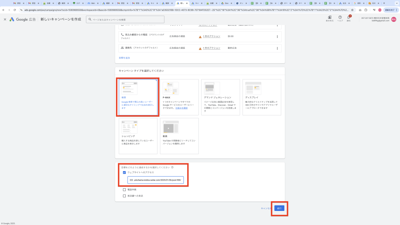Click the 目標を追加 link
The image size is (400, 225).
pyautogui.click(x=124, y=58)
